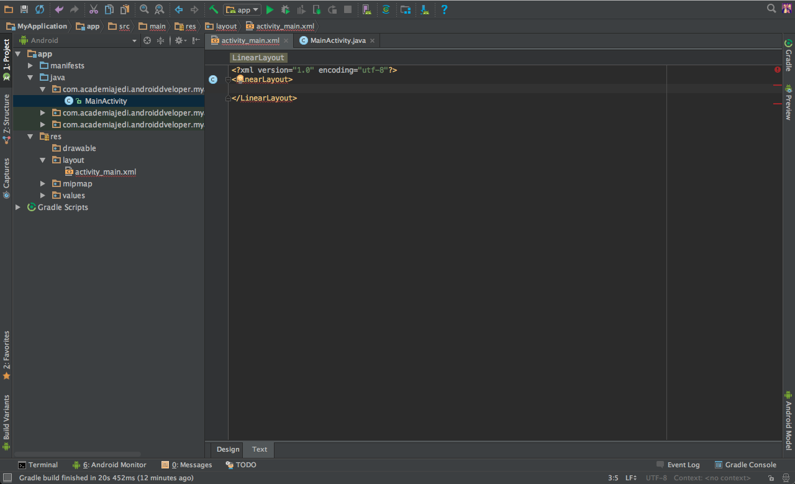Collapse the XML fold marker beside LinearLayout opening tag
This screenshot has width=795, height=484.
[x=228, y=80]
